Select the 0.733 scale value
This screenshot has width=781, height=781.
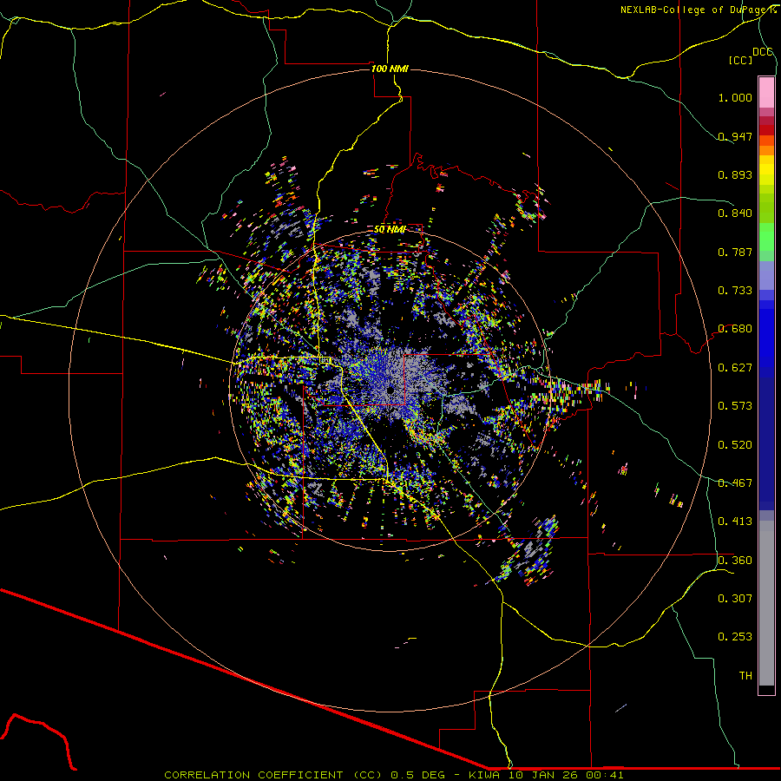735,291
